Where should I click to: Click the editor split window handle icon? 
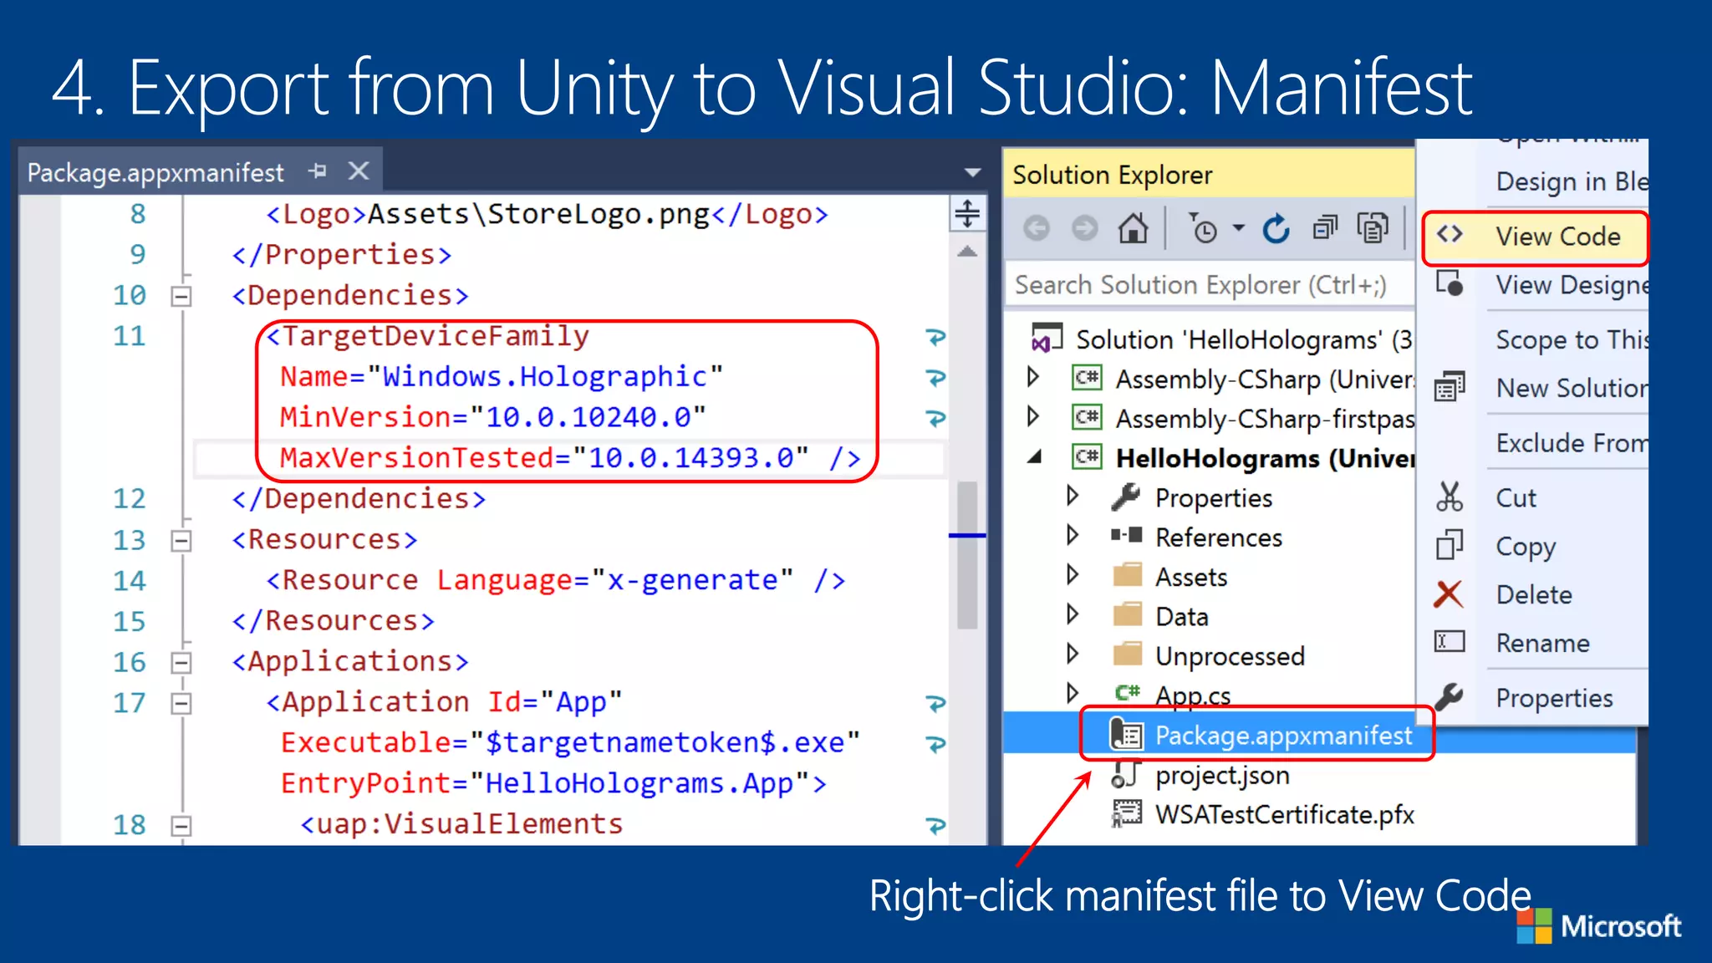click(967, 214)
